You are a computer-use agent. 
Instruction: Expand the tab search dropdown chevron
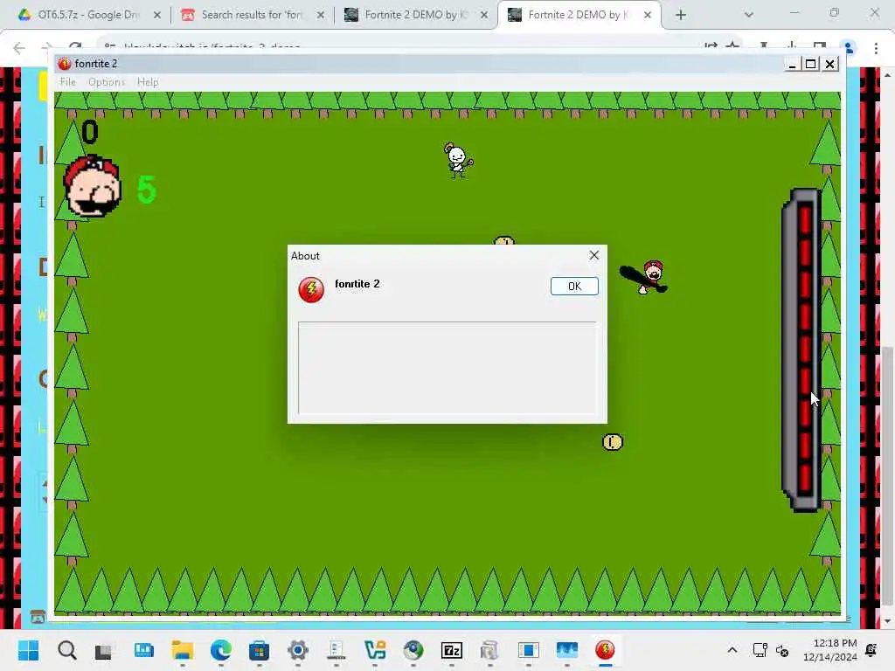point(749,15)
